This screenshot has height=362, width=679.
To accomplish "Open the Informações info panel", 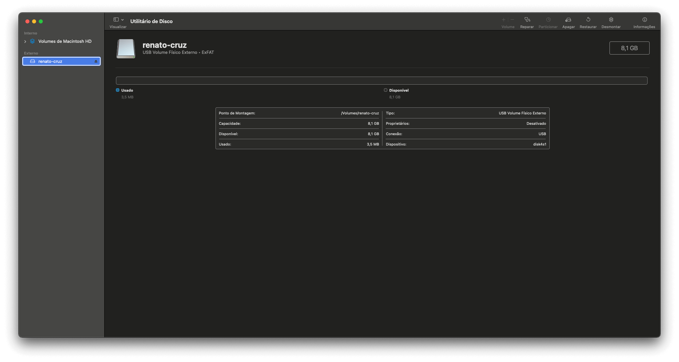I will tap(644, 22).
